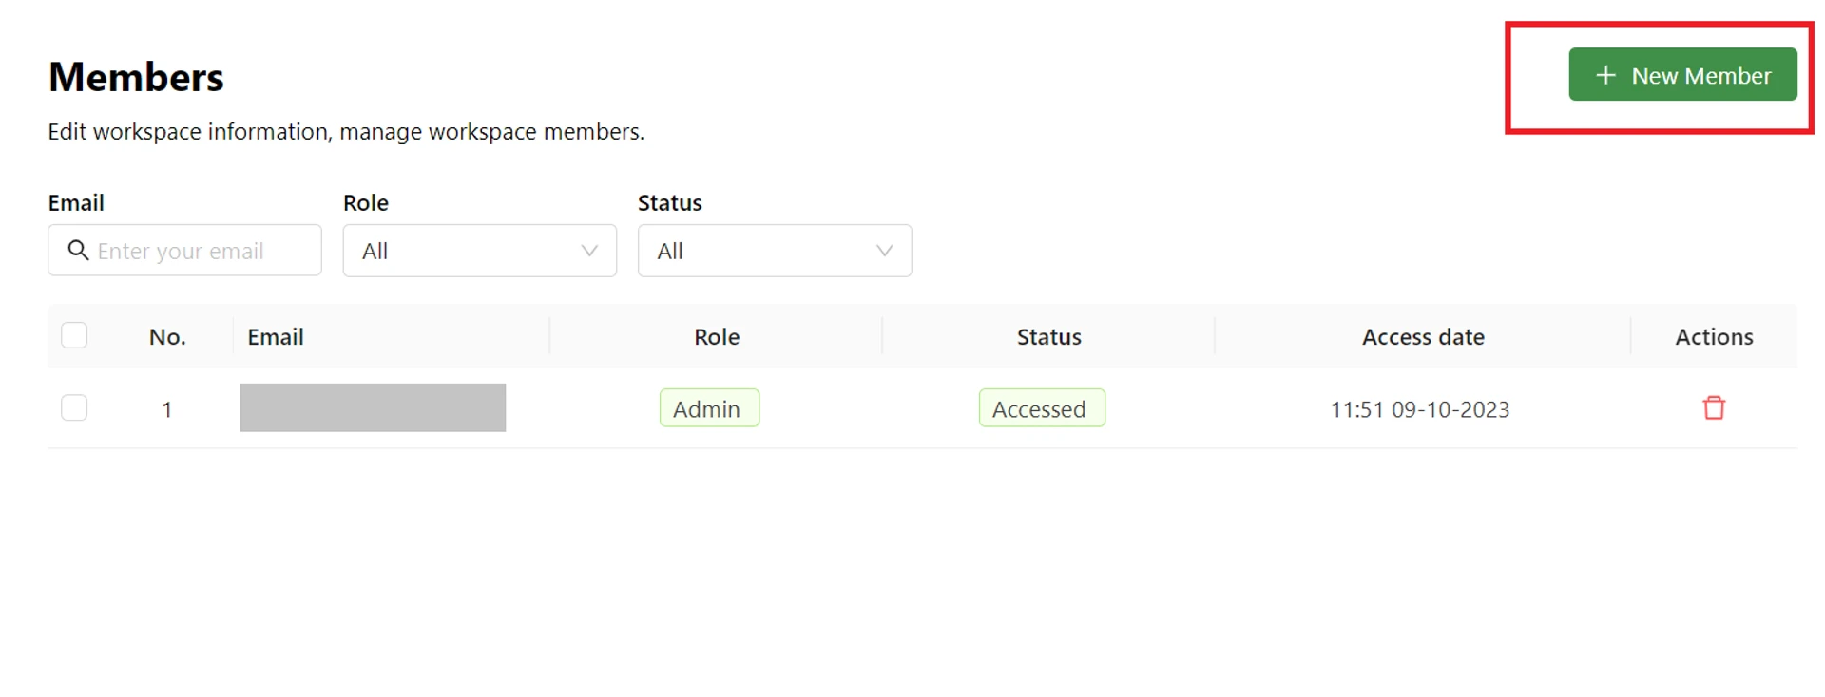Select the Actions column header
Screen dimensions: 1825x697
click(1714, 335)
